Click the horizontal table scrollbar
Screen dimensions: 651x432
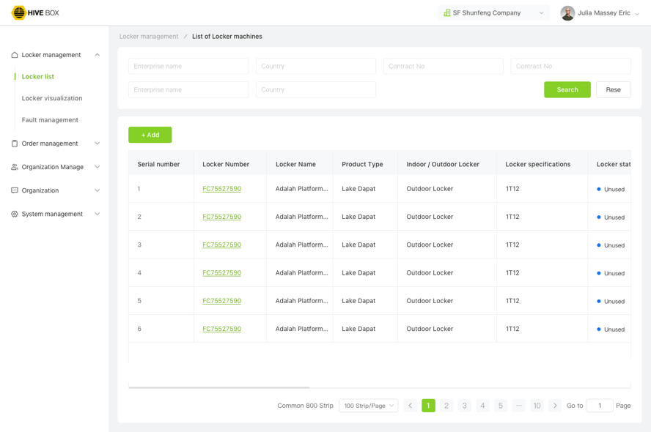pyautogui.click(x=218, y=387)
